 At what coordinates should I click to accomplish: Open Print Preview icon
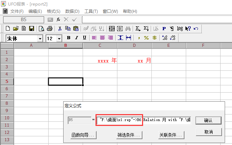pyautogui.click(x=41, y=28)
